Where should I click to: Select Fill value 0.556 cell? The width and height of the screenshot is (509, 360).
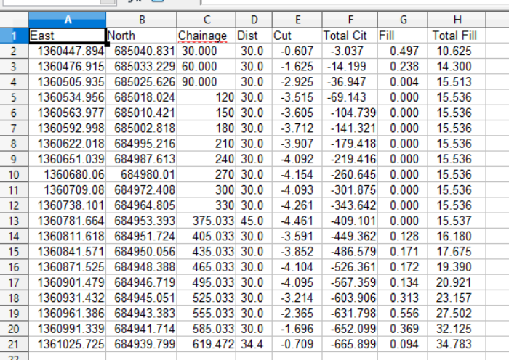click(x=402, y=314)
